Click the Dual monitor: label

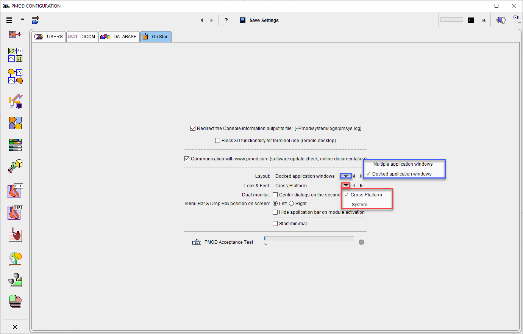256,195
